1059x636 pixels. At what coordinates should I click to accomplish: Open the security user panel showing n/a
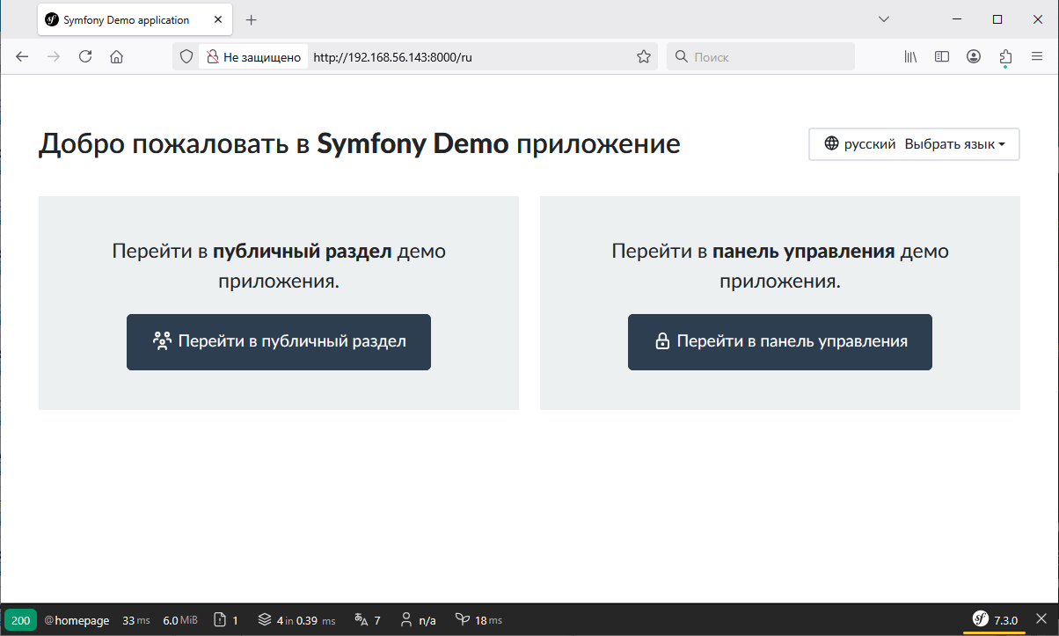[418, 620]
